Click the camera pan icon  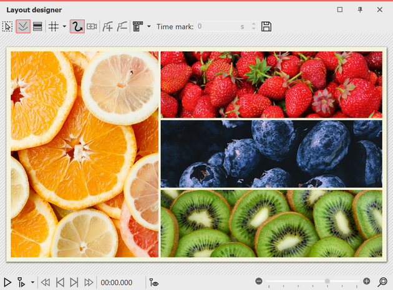[92, 26]
